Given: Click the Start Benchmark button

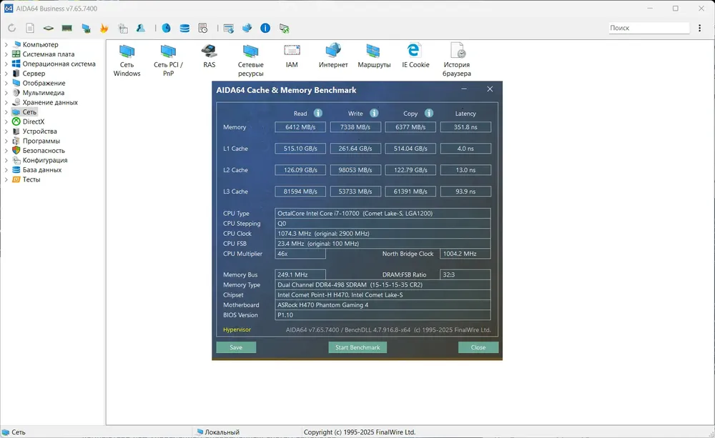Looking at the screenshot, I should pyautogui.click(x=357, y=347).
